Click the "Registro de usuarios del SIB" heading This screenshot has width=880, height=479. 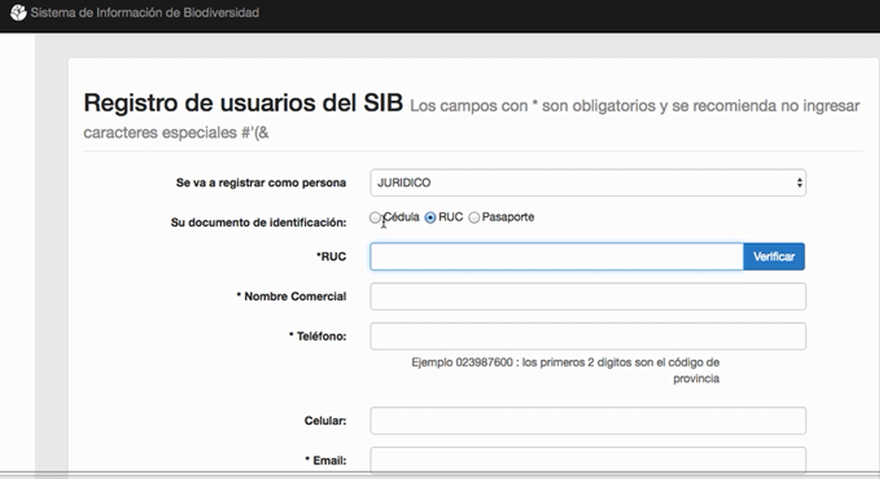coord(243,103)
